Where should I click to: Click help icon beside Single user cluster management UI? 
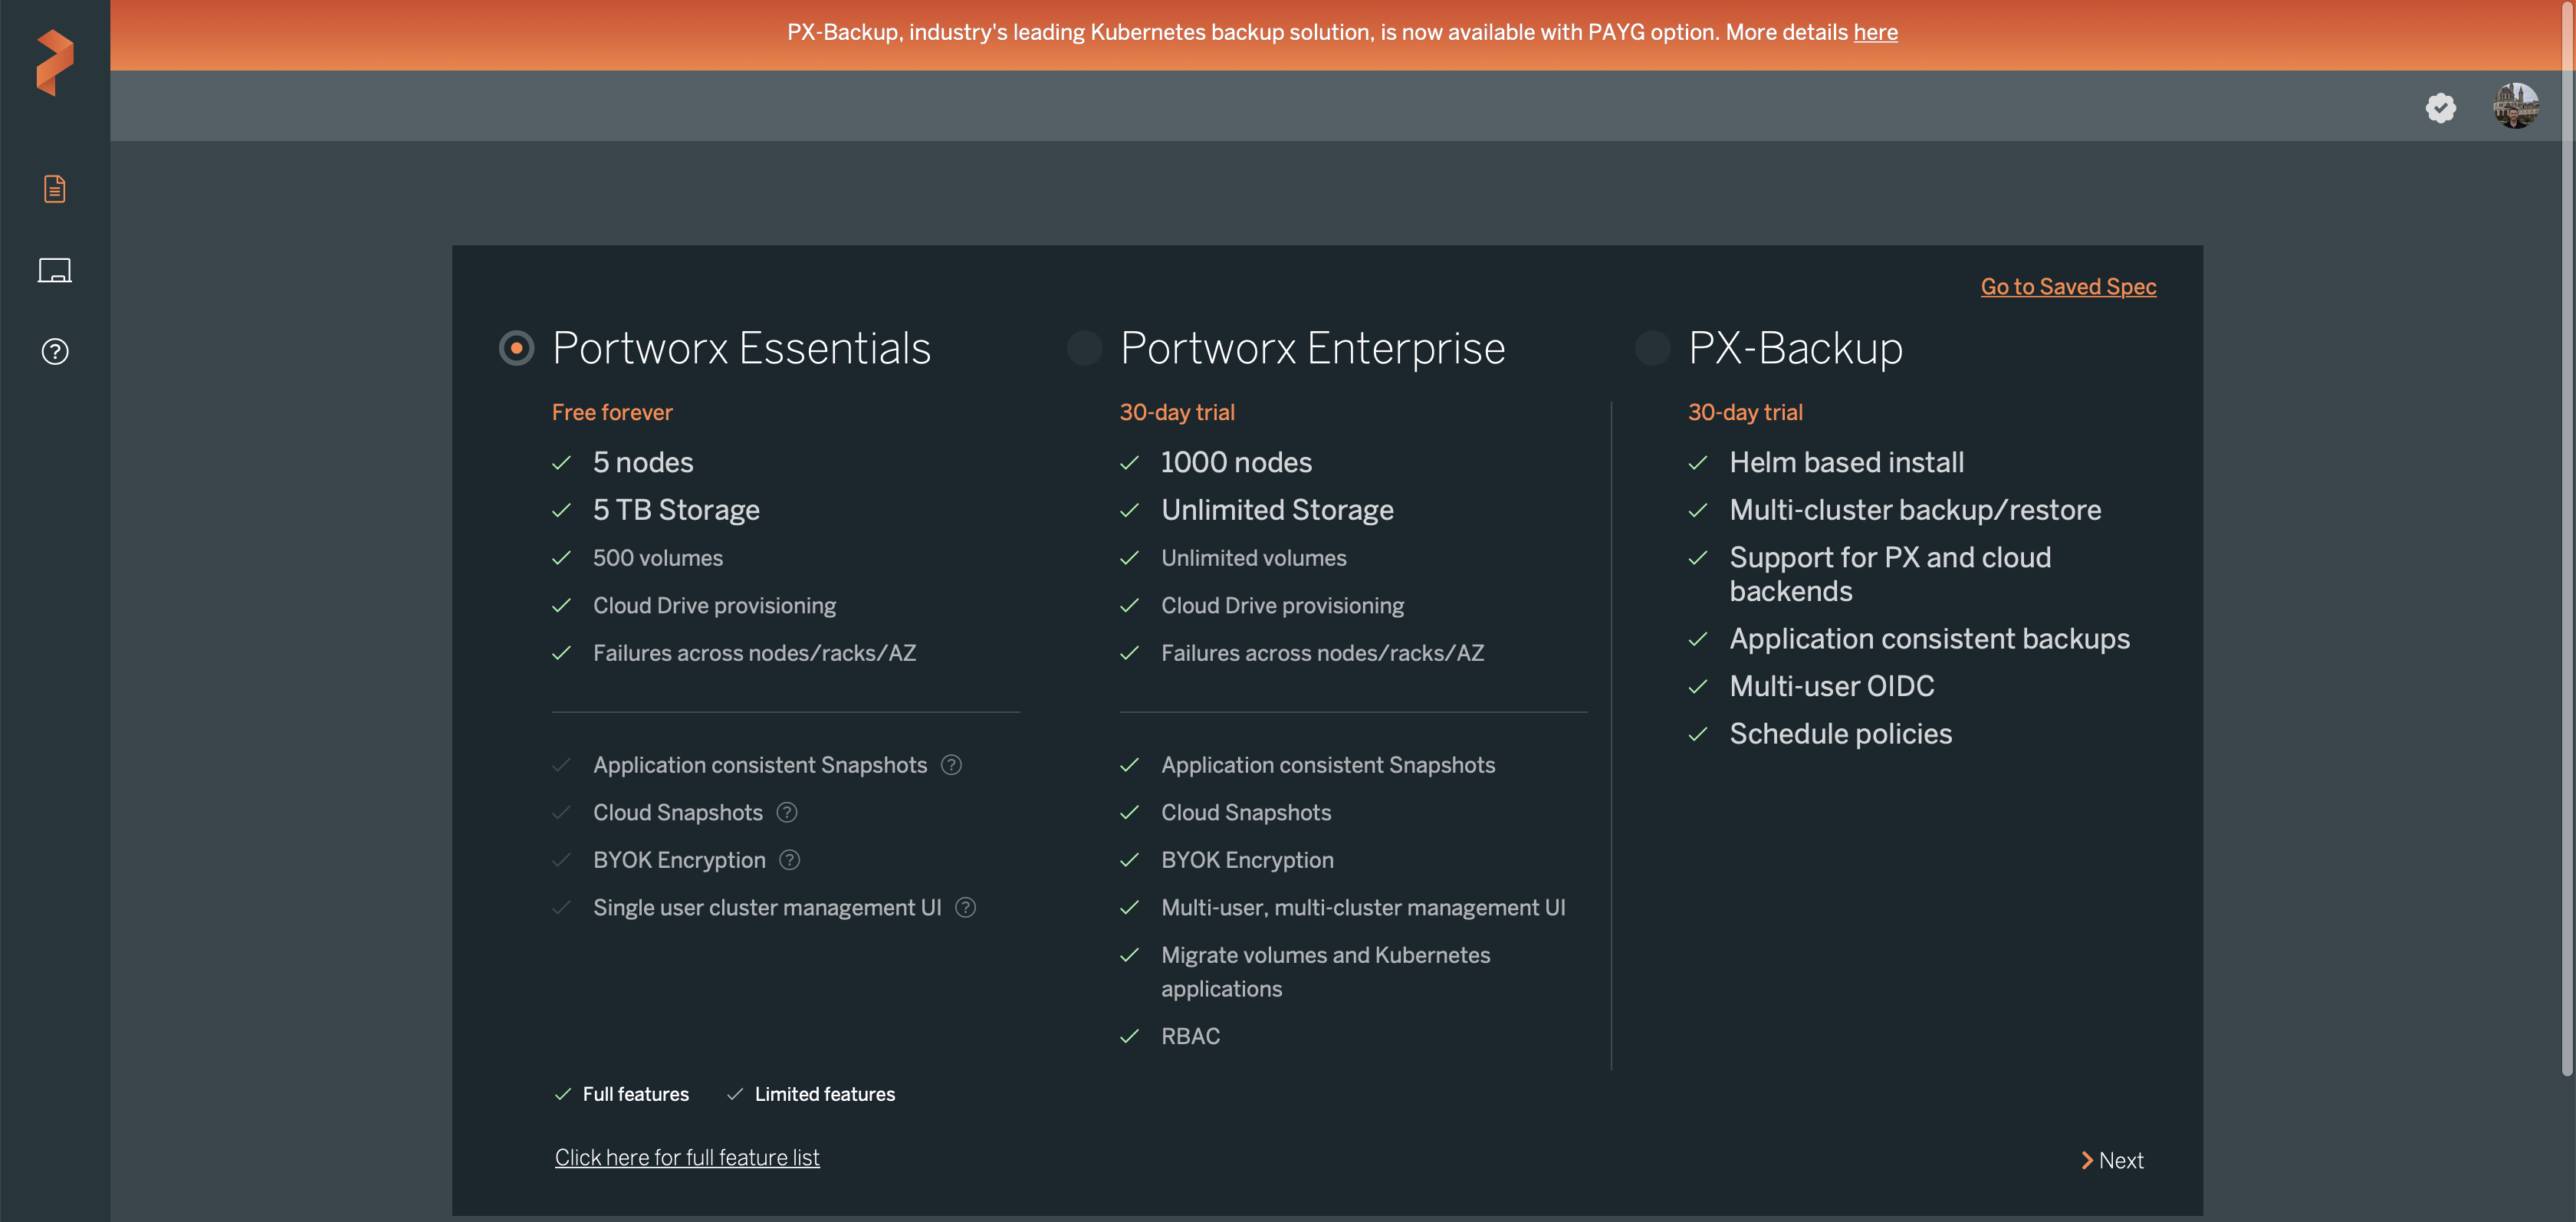(965, 908)
